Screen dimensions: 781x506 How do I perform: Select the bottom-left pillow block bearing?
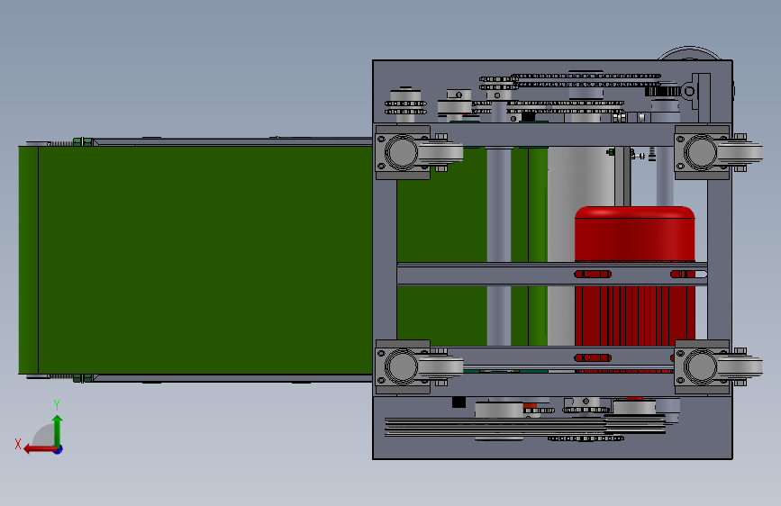[418, 367]
